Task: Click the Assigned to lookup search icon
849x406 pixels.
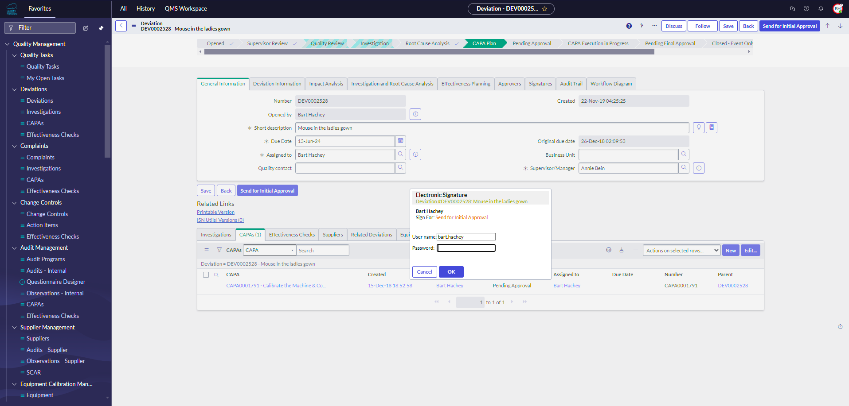Action: [400, 155]
